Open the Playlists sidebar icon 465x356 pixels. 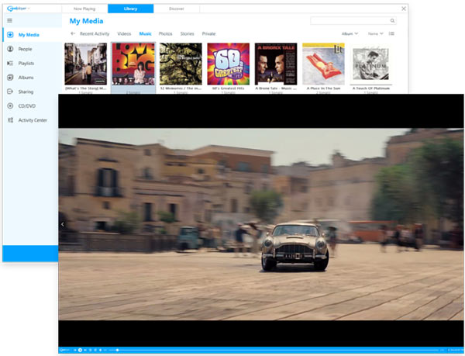tap(10, 63)
